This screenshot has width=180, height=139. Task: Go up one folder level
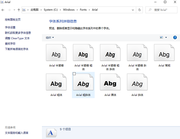pyautogui.click(x=19, y=10)
